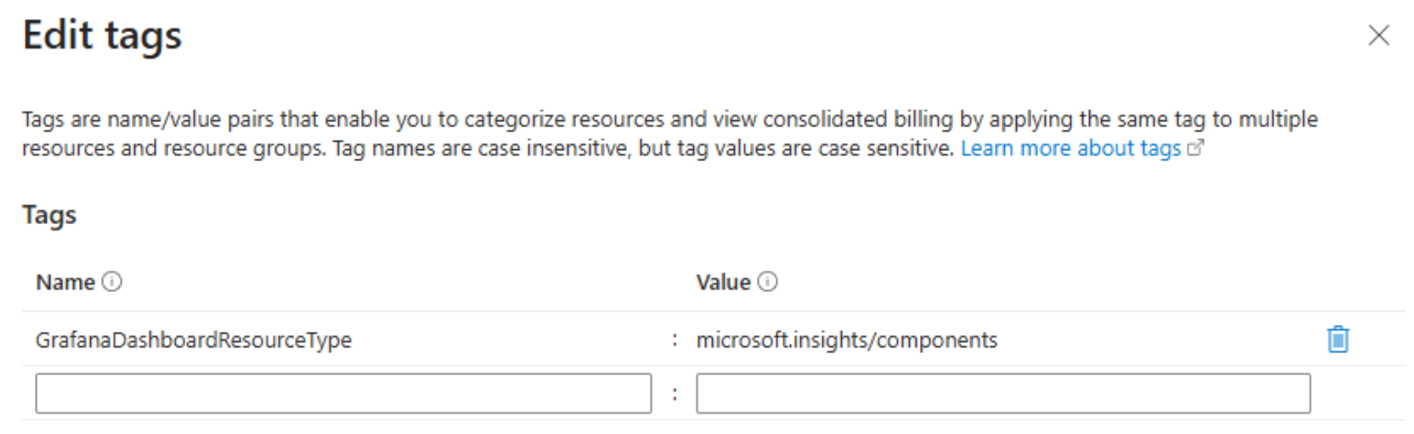The width and height of the screenshot is (1414, 434).
Task: Click the Tags section heading
Action: 49,215
